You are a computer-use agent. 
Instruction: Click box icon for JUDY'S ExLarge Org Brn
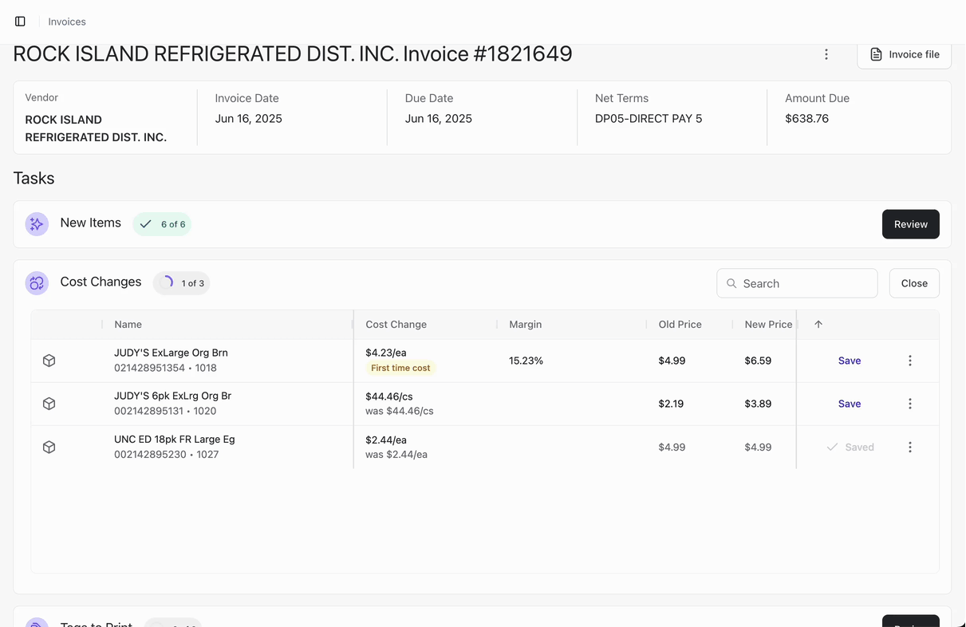49,361
